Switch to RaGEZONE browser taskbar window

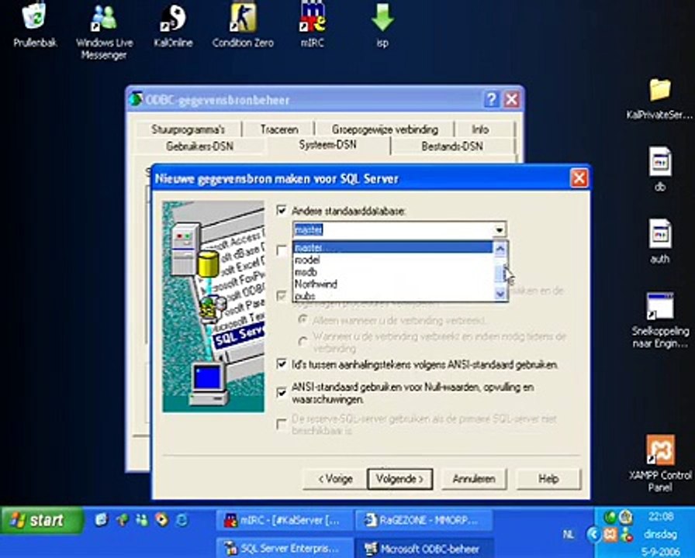424,520
